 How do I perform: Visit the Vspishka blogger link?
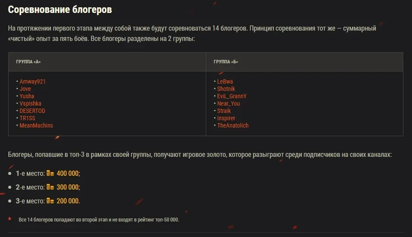pyautogui.click(x=31, y=103)
